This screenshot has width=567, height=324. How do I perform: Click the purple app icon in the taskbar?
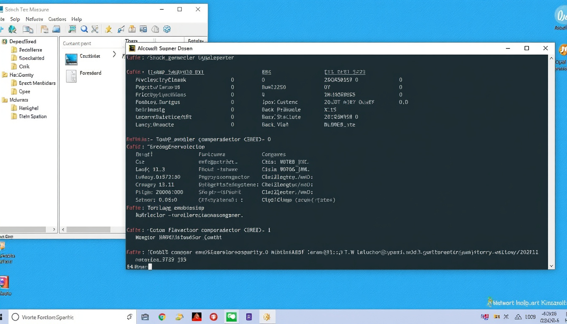click(249, 317)
